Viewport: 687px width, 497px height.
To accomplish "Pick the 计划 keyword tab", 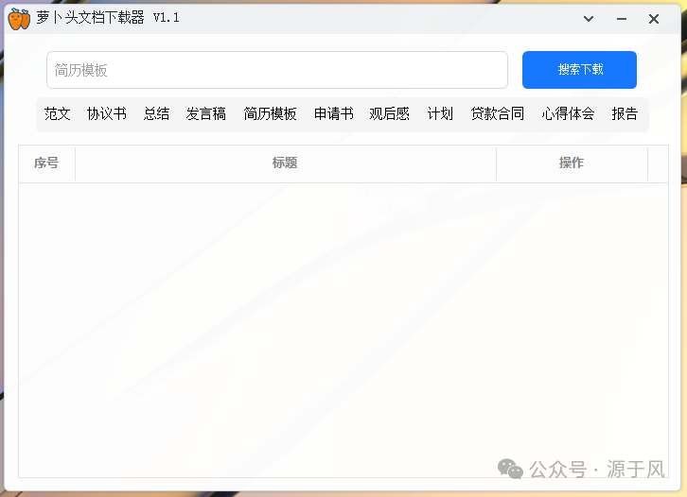I will pyautogui.click(x=440, y=113).
